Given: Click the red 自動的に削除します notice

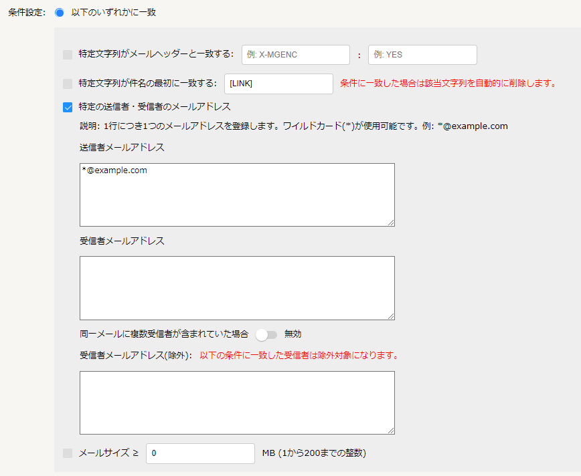Looking at the screenshot, I should [x=448, y=84].
